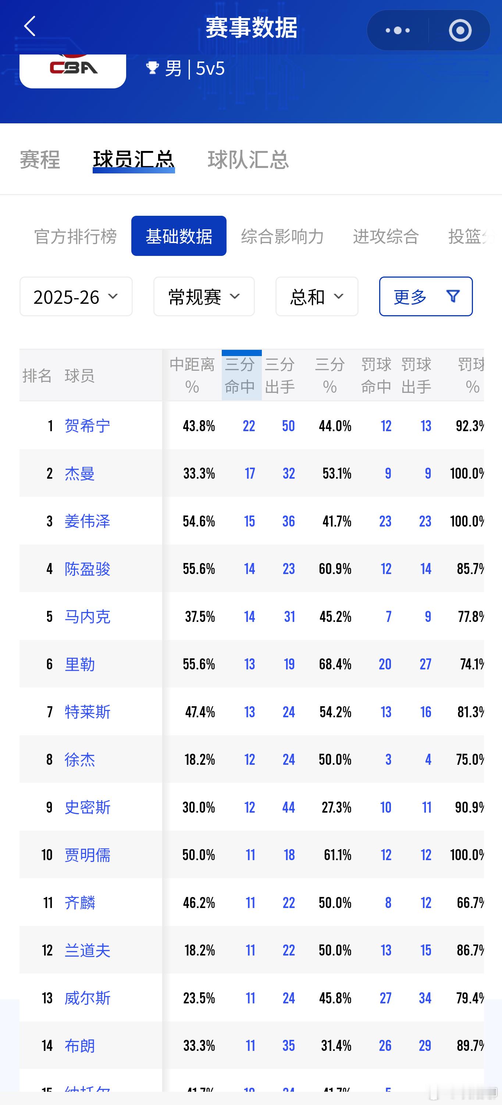Click the 更多 filter button
The width and height of the screenshot is (502, 1105).
426,296
